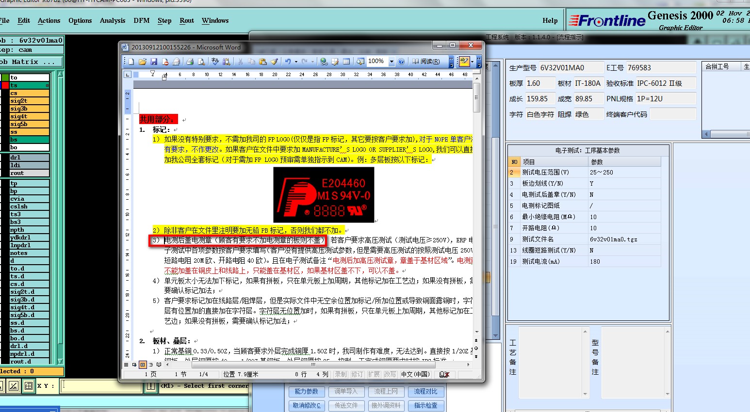Screen dimensions: 750x412
Task: Open Word tables and borders icon
Action: 335,62
